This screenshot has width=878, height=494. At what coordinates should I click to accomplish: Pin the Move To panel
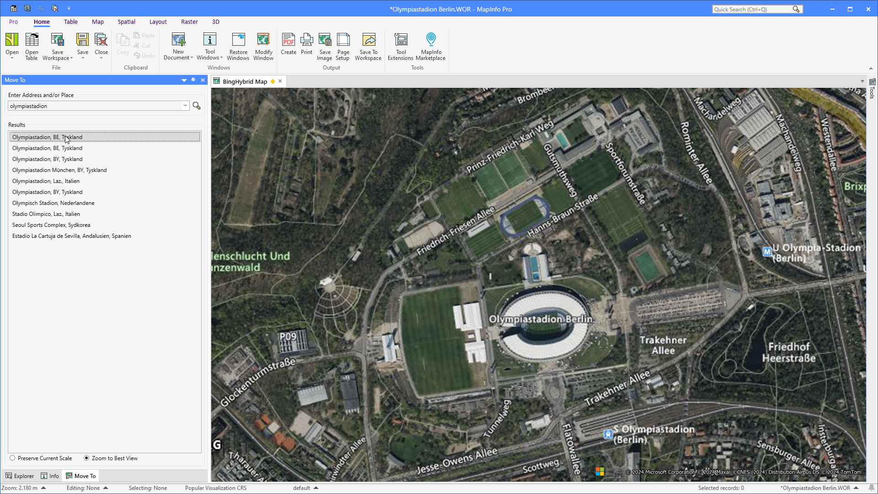tap(193, 80)
